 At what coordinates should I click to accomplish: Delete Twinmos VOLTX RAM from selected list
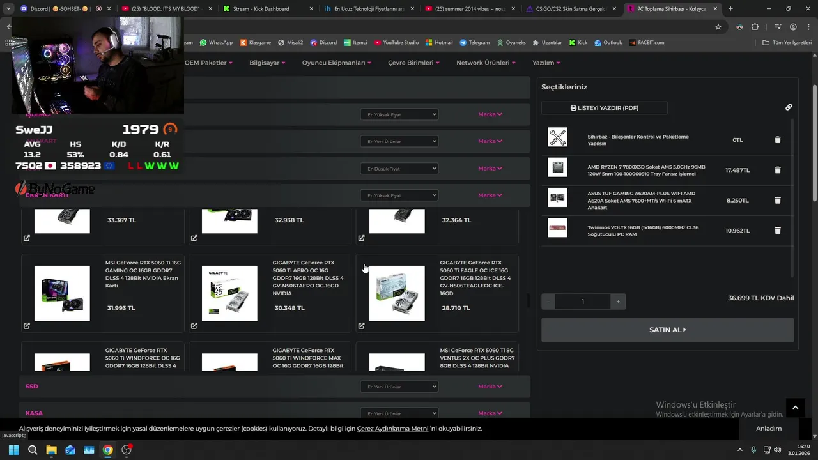pos(777,231)
